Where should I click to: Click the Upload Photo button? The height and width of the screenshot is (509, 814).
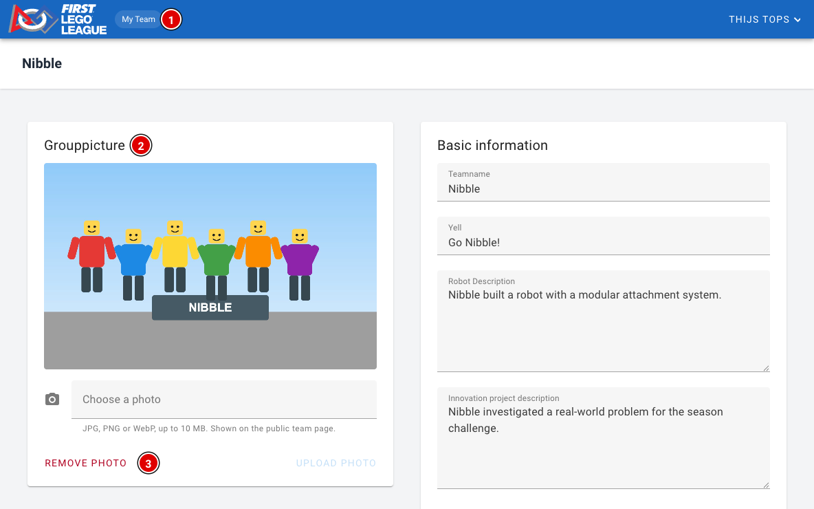click(x=336, y=463)
